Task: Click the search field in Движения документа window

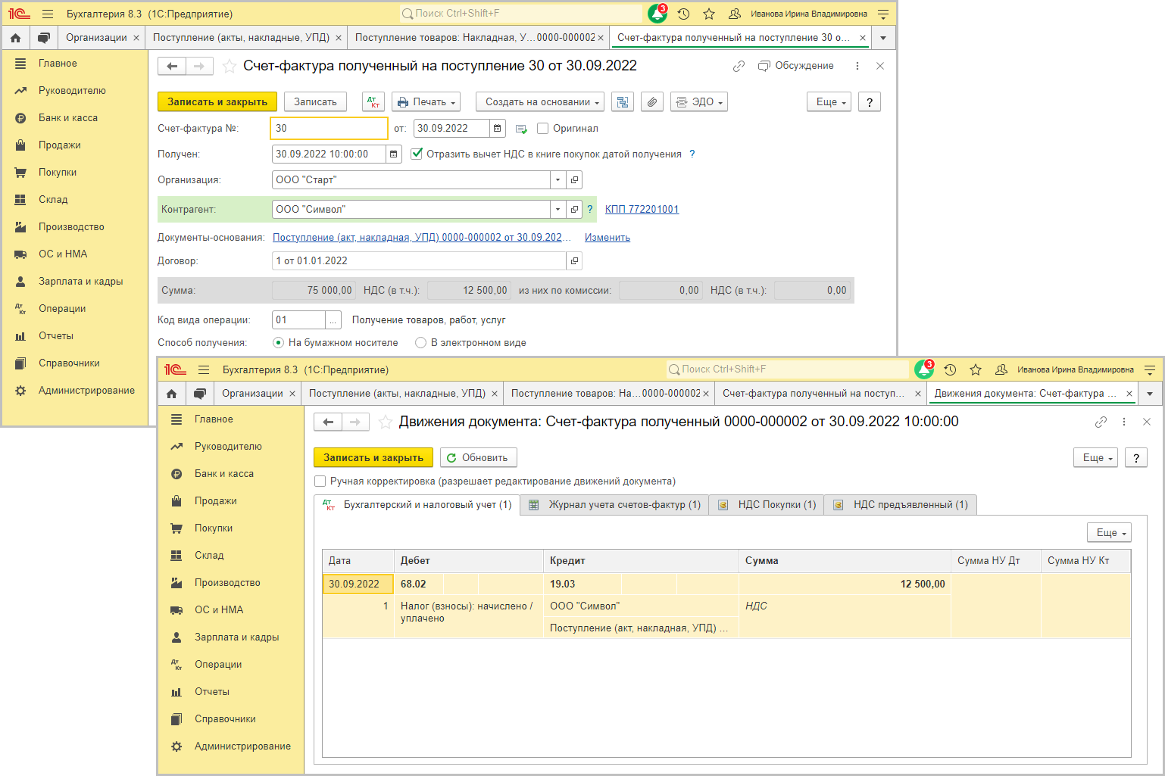Action: [787, 369]
